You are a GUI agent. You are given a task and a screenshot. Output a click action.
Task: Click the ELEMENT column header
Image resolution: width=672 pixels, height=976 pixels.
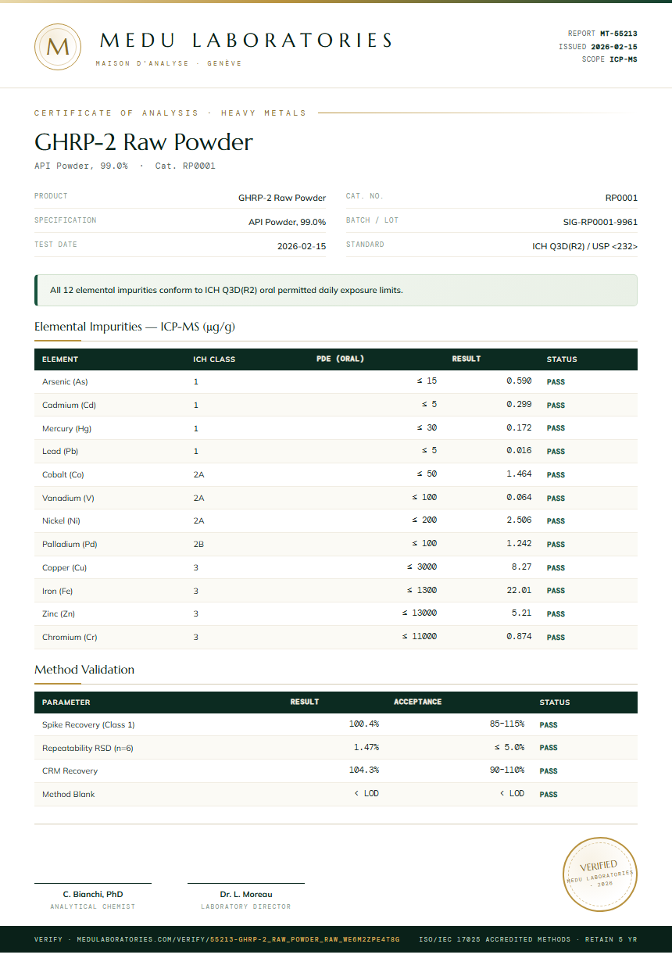pyautogui.click(x=60, y=359)
